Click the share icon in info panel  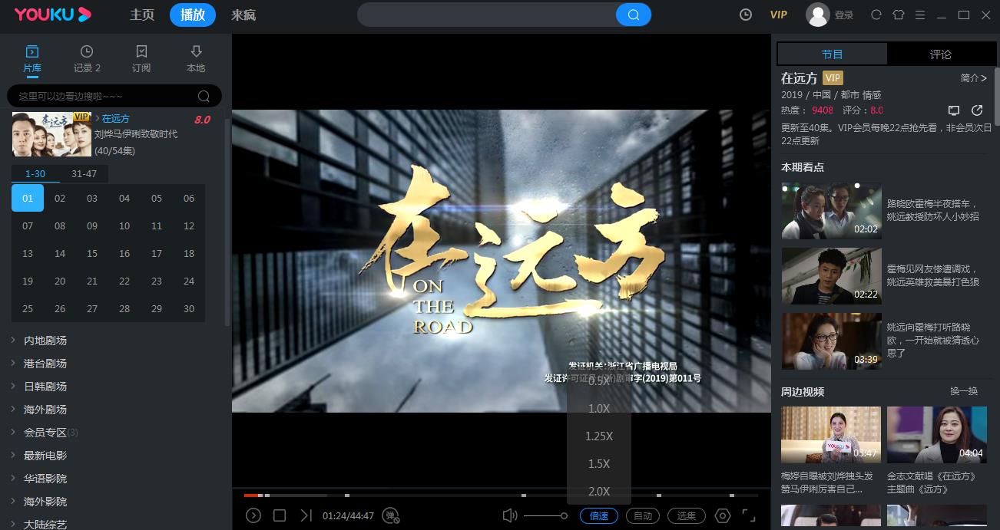tap(977, 110)
